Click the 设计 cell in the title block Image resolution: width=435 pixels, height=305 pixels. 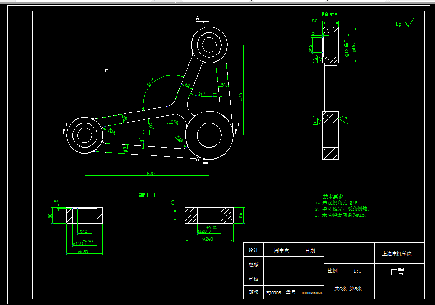click(253, 250)
